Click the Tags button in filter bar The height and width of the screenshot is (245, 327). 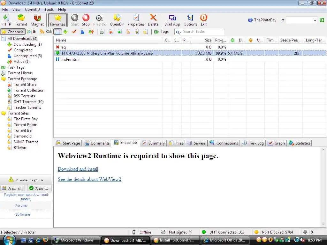(x=161, y=32)
